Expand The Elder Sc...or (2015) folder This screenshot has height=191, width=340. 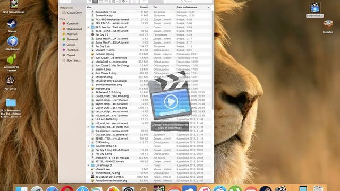[88, 127]
